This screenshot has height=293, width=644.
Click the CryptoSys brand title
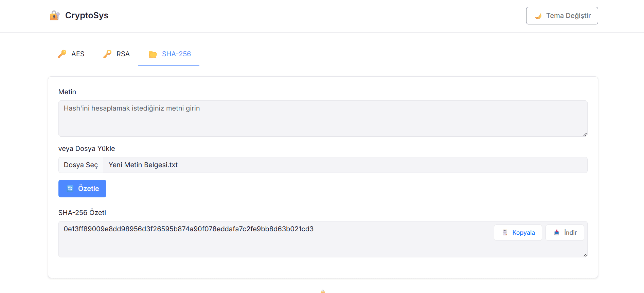click(x=87, y=16)
